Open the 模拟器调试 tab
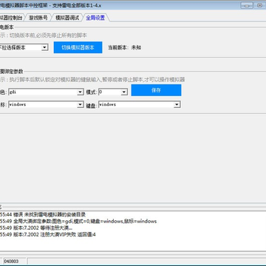The height and width of the screenshot is (266, 266). pos(67,18)
